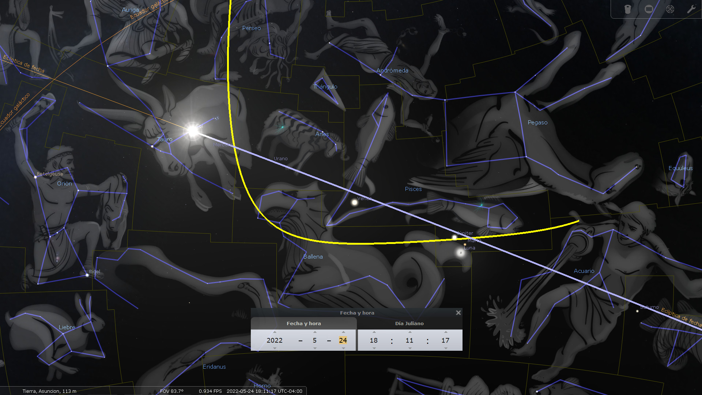Screen dimensions: 702x395
Task: Increase the month with the up arrow
Action: point(315,332)
